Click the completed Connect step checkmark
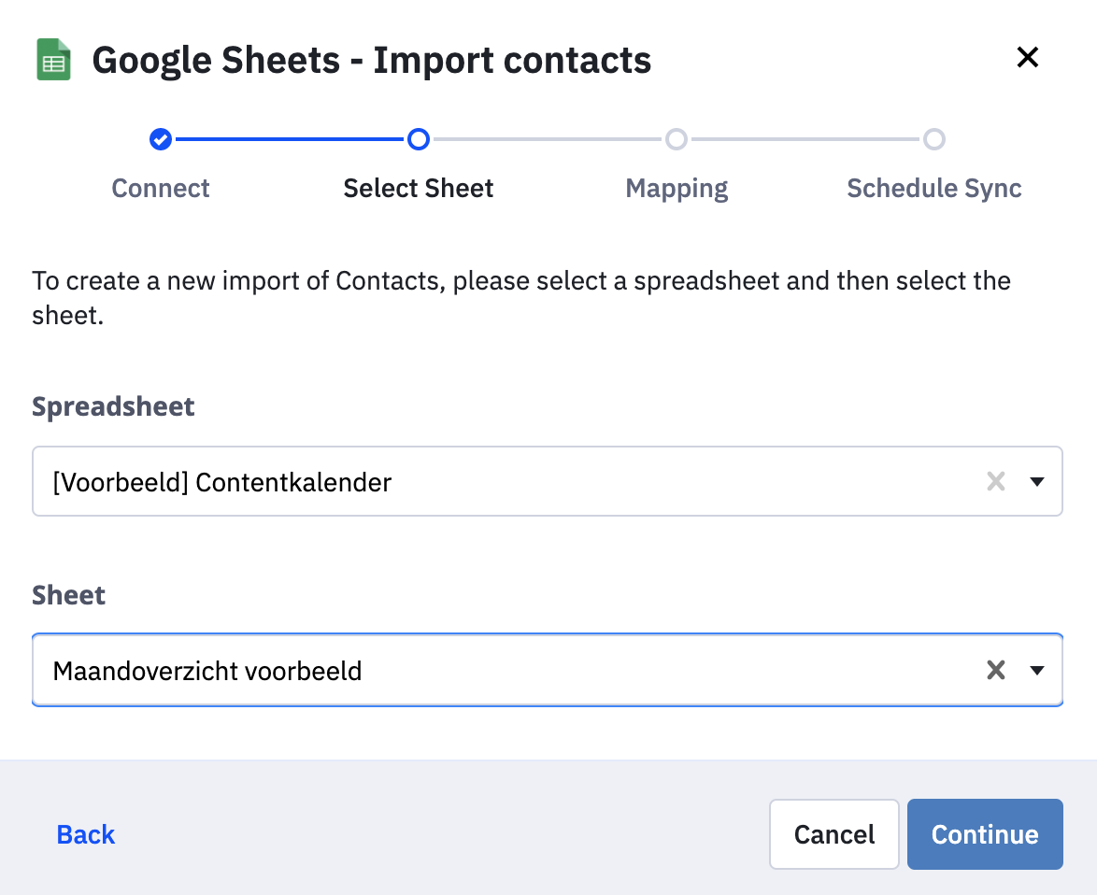1097x895 pixels. (160, 139)
